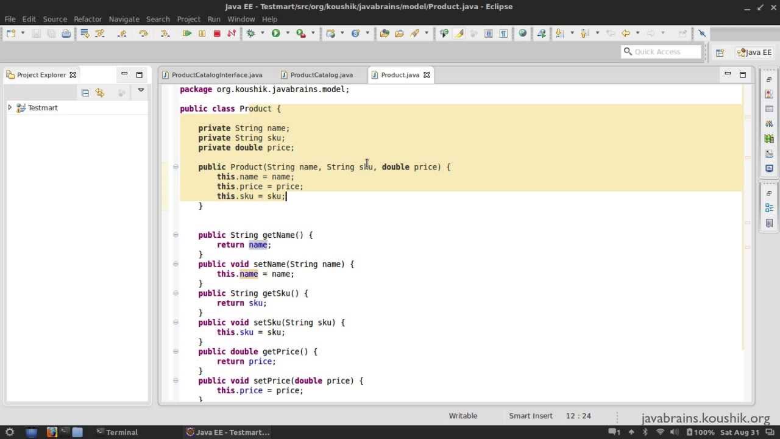The height and width of the screenshot is (439, 780).
Task: Click the Previous Annotation arrow icon
Action: (585, 34)
